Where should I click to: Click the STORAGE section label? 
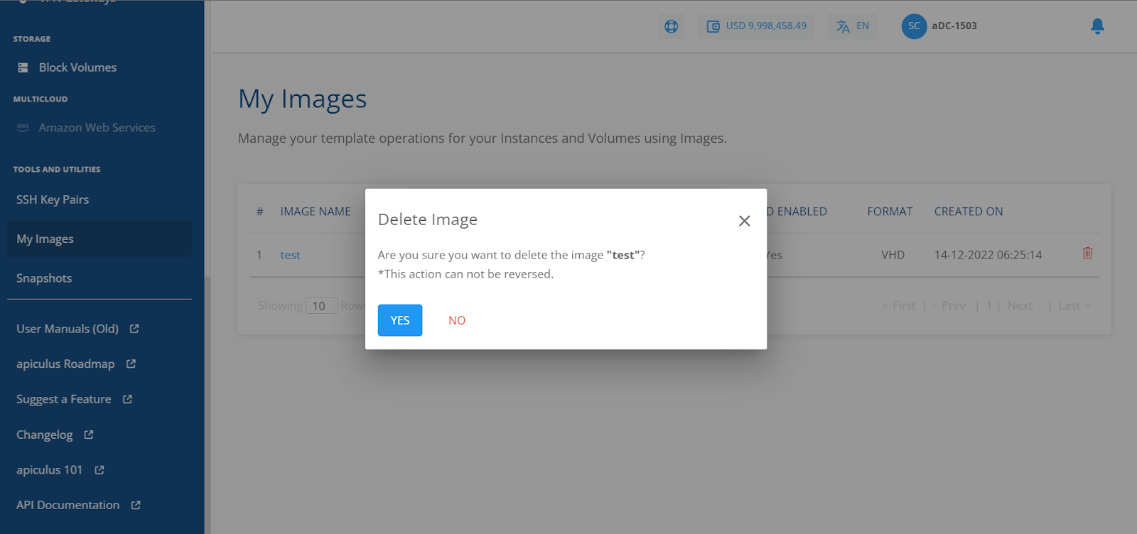(x=32, y=39)
